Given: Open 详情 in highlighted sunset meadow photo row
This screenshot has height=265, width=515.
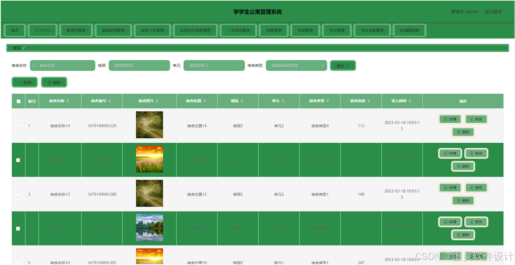Looking at the screenshot, I should pos(450,154).
